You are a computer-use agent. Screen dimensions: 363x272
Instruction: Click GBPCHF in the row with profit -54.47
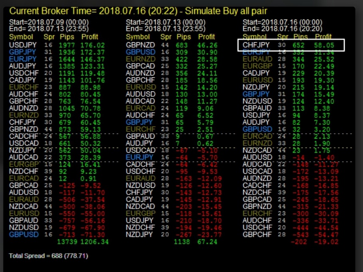point(257,234)
